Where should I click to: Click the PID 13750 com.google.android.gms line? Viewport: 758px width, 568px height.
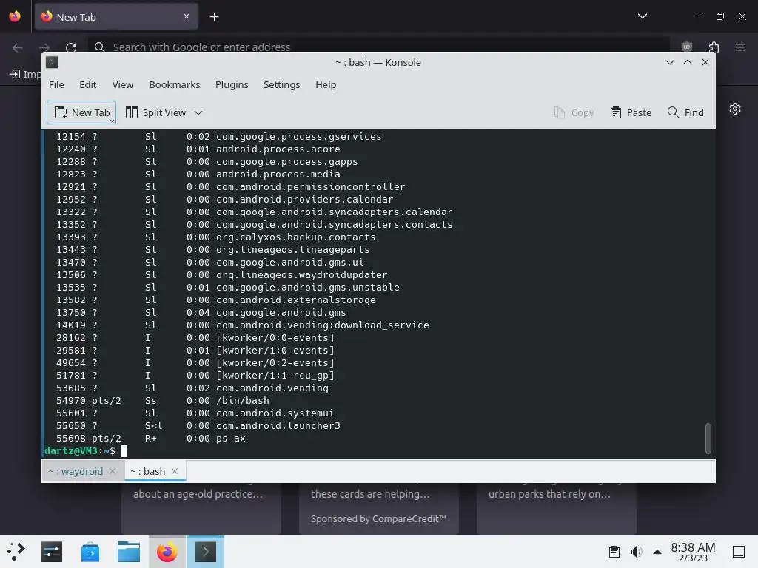coord(201,313)
